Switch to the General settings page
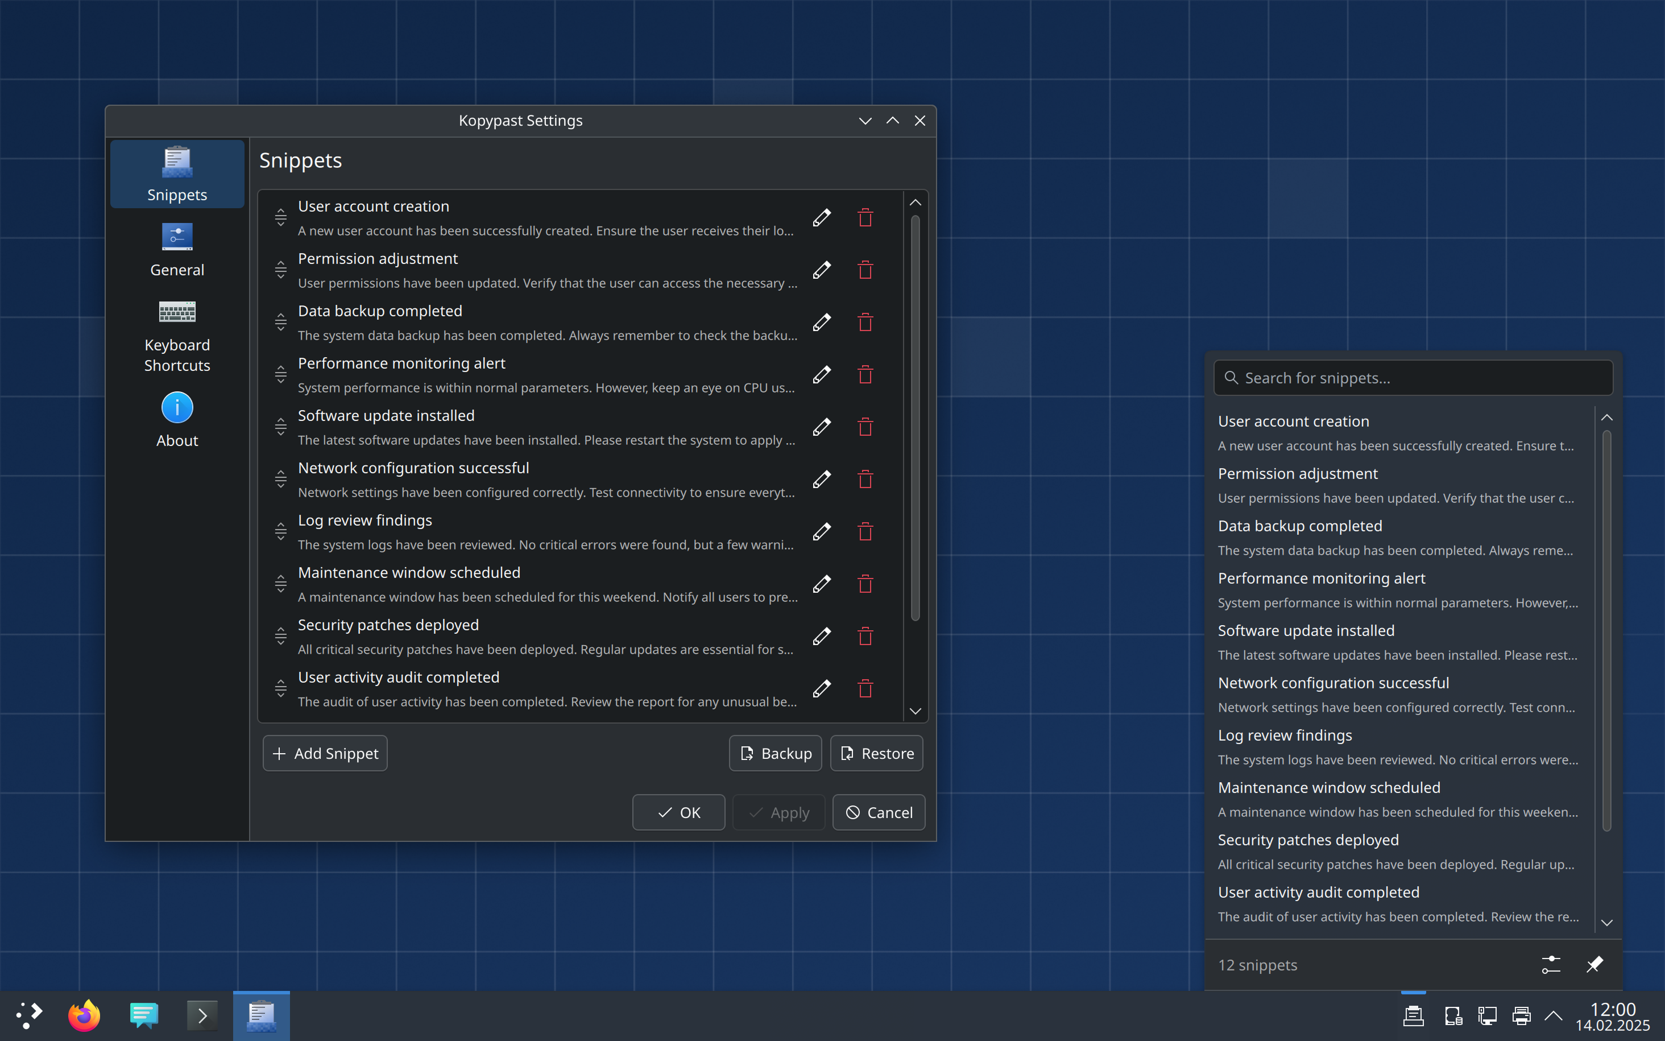The image size is (1665, 1041). [x=177, y=249]
